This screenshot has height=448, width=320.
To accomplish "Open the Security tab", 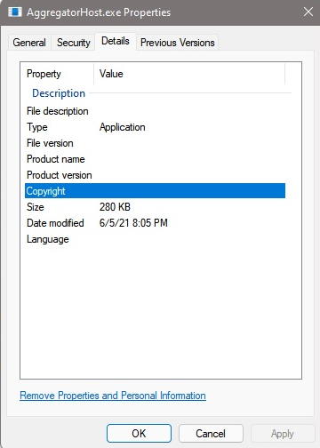I will click(x=74, y=43).
